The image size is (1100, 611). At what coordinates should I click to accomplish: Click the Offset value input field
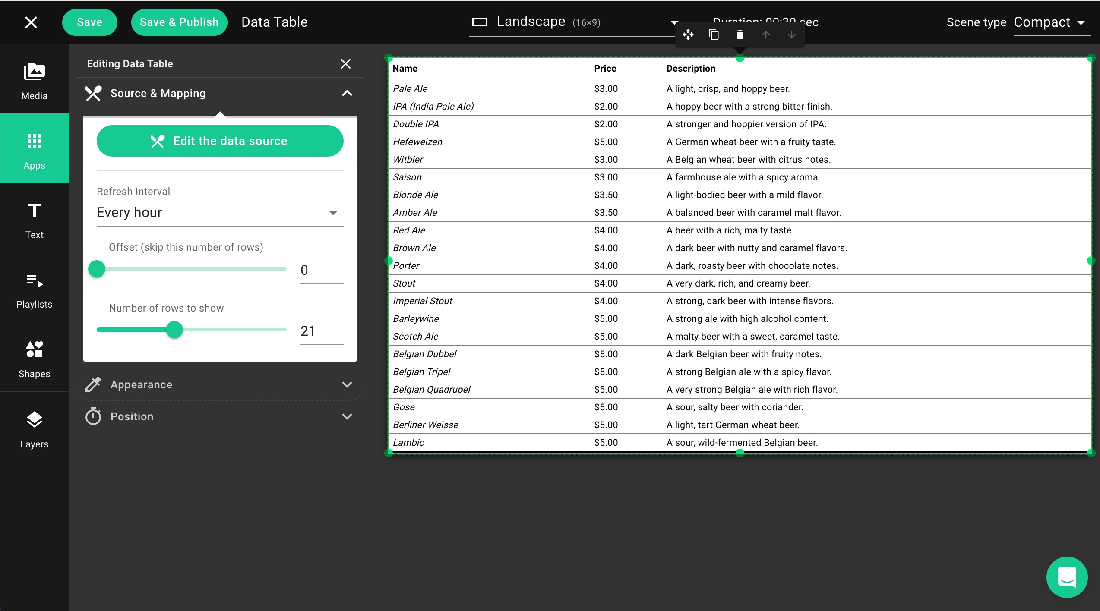coord(321,271)
